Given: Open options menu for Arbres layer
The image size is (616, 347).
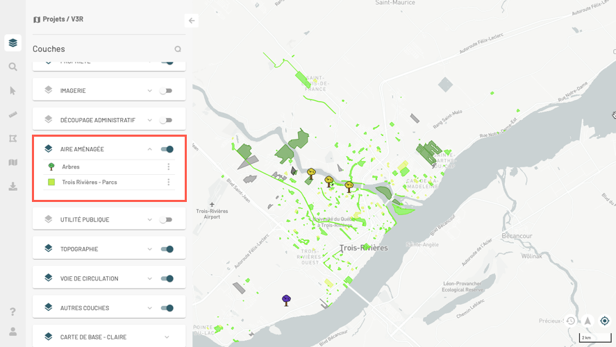Looking at the screenshot, I should [168, 167].
